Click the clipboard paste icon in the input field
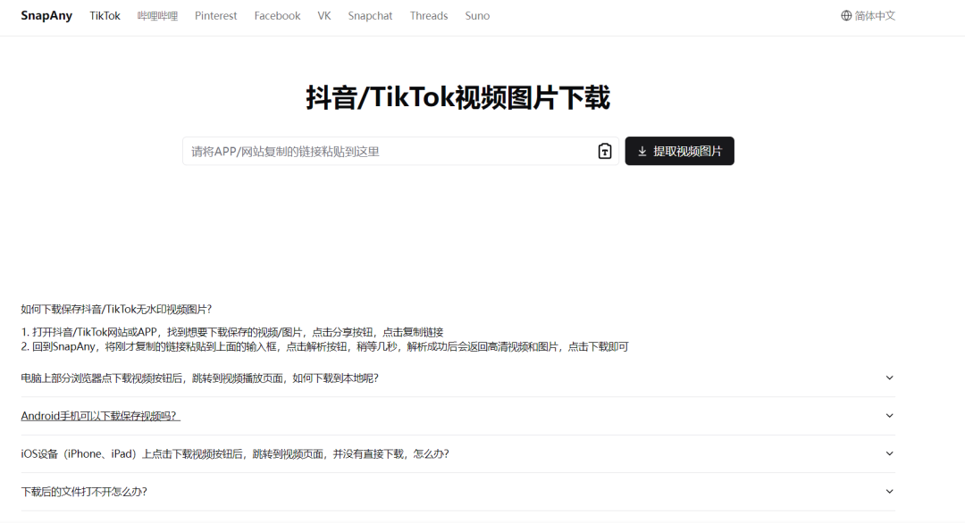Image resolution: width=965 pixels, height=523 pixels. pos(604,151)
